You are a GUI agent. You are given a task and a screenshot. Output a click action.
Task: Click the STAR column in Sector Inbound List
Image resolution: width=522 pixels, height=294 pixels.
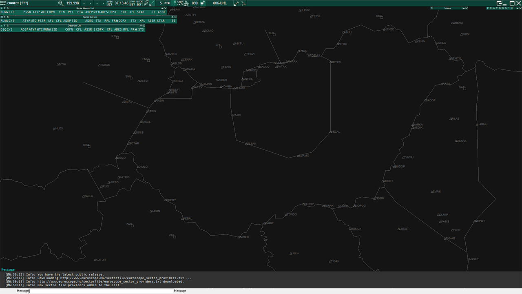pos(141,12)
